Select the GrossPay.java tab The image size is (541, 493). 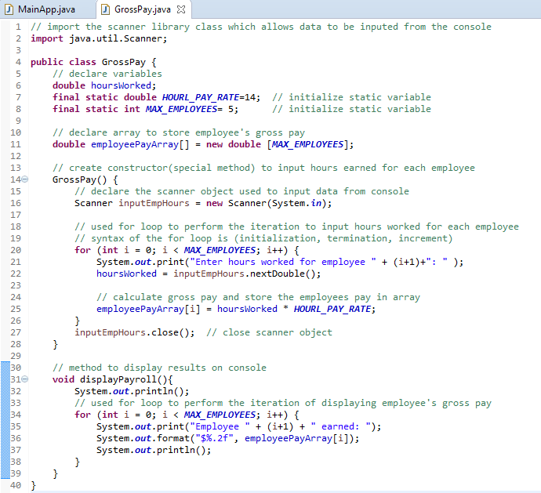143,9
